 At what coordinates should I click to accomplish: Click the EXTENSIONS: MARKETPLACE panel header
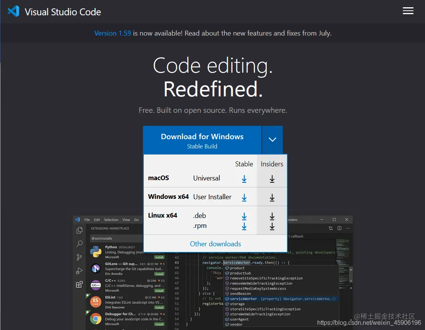pyautogui.click(x=110, y=228)
